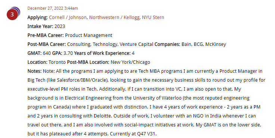This screenshot has width=275, height=138.
Task: Click the red avatar badge numbered 3
Action: [x=12, y=15]
